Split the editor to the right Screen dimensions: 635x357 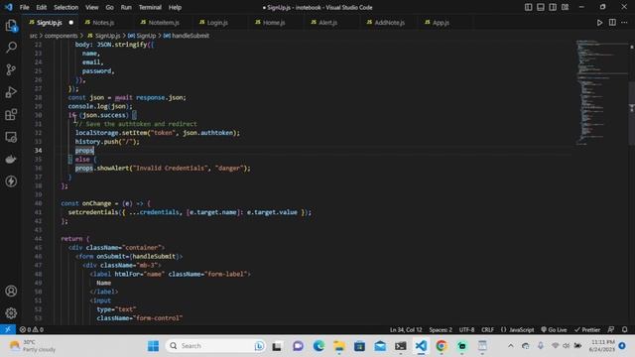pyautogui.click(x=612, y=23)
